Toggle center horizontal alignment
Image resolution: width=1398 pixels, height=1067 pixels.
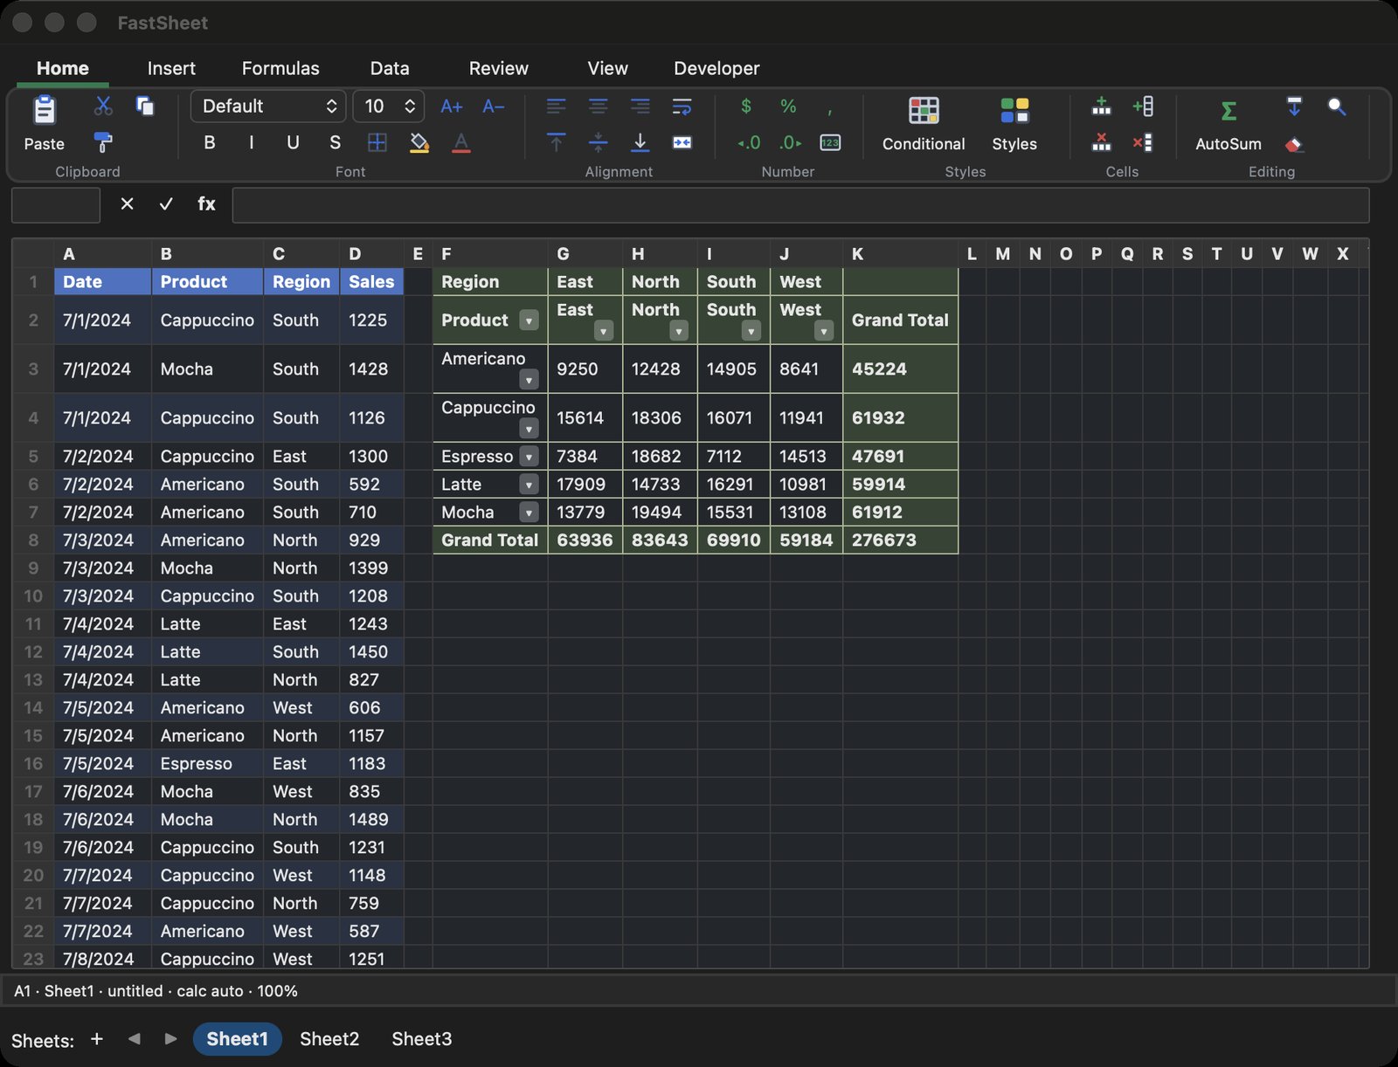point(598,107)
